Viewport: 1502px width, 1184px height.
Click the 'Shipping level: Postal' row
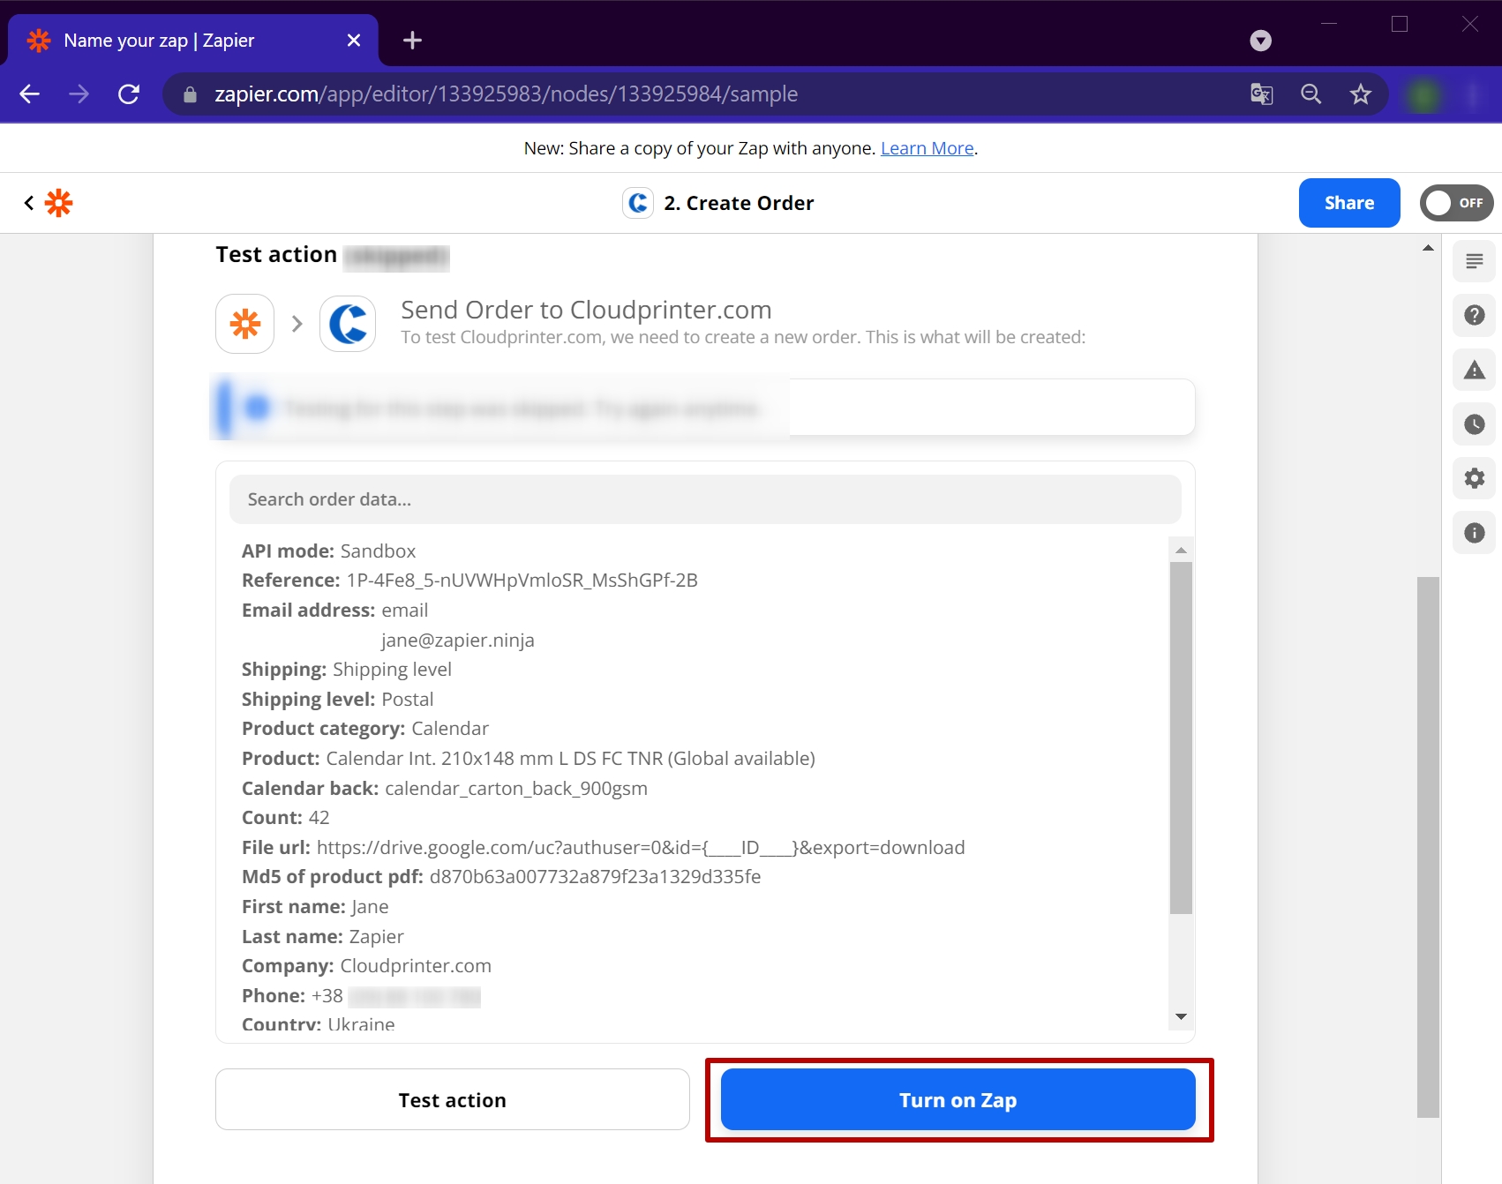[337, 700]
